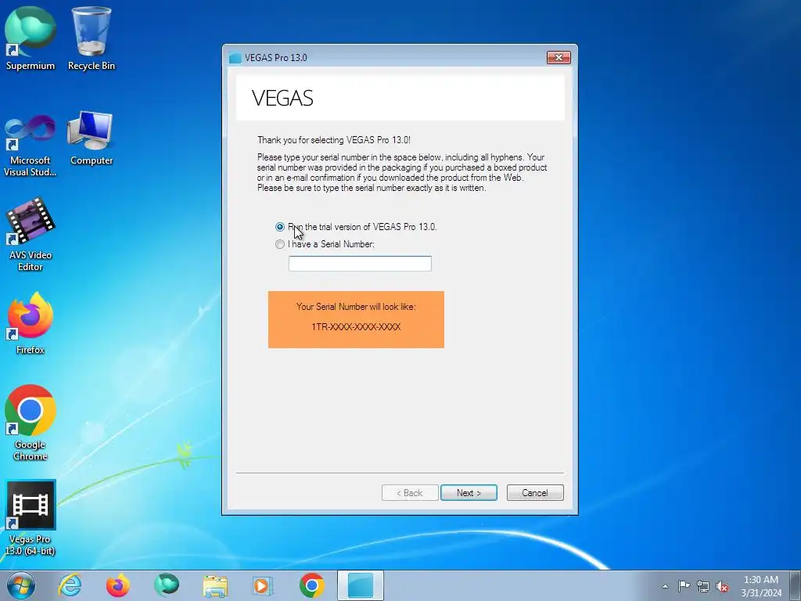
Task: Launch Supermium from the taskbar
Action: (167, 585)
